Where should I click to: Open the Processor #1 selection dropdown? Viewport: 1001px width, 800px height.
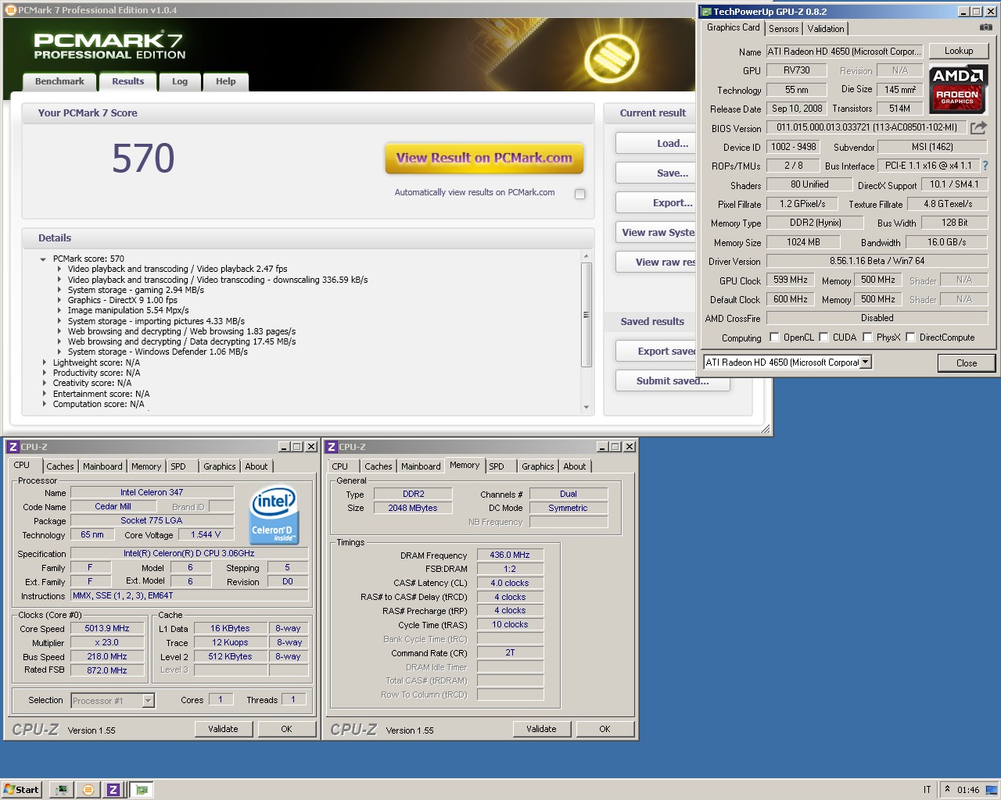coord(148,701)
